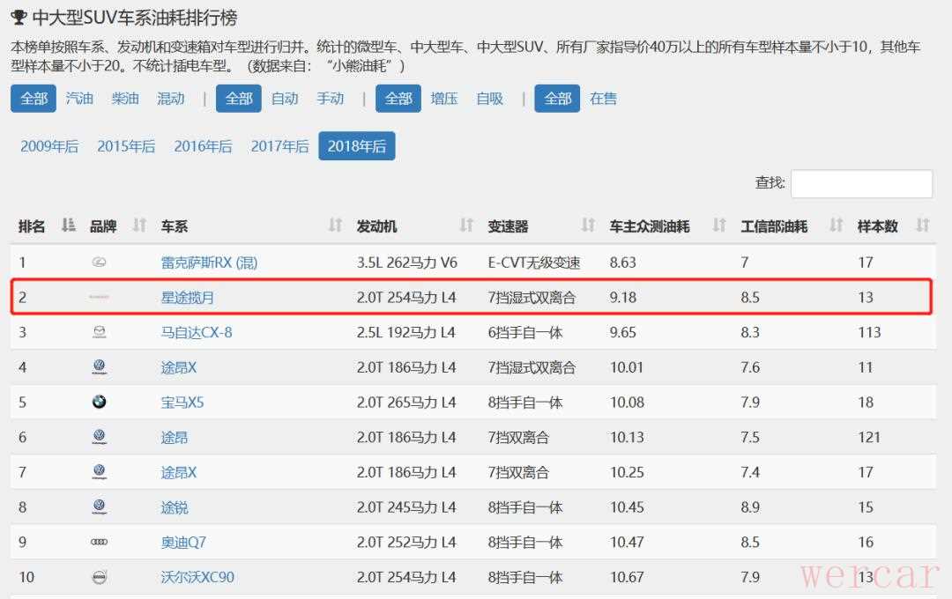The image size is (952, 599).
Task: Click the Lexus brand logo in row 1
Action: point(99,263)
